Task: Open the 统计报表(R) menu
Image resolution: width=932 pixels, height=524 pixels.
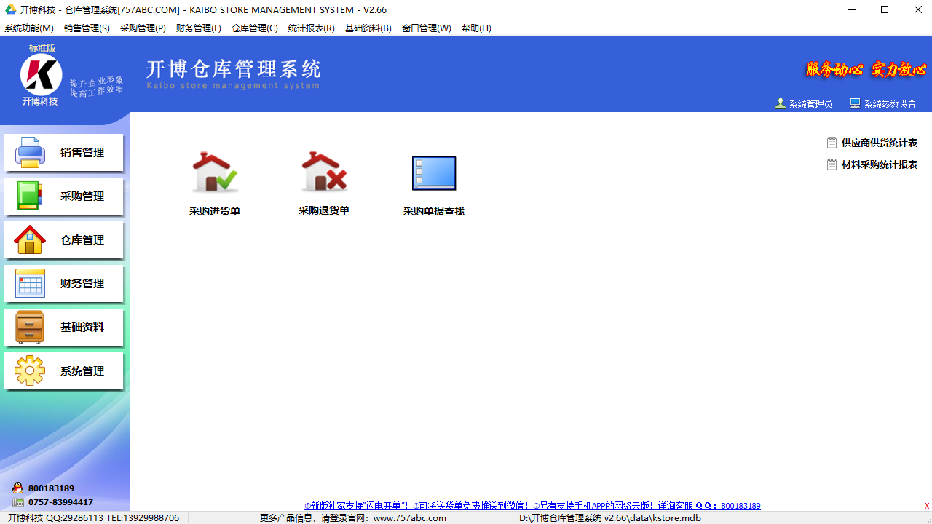Action: pos(312,28)
